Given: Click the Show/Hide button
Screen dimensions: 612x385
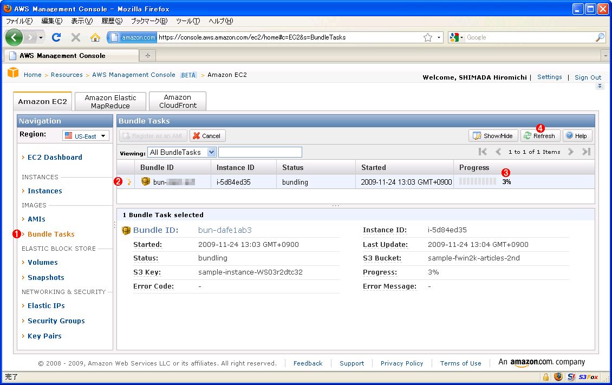Looking at the screenshot, I should [x=493, y=136].
